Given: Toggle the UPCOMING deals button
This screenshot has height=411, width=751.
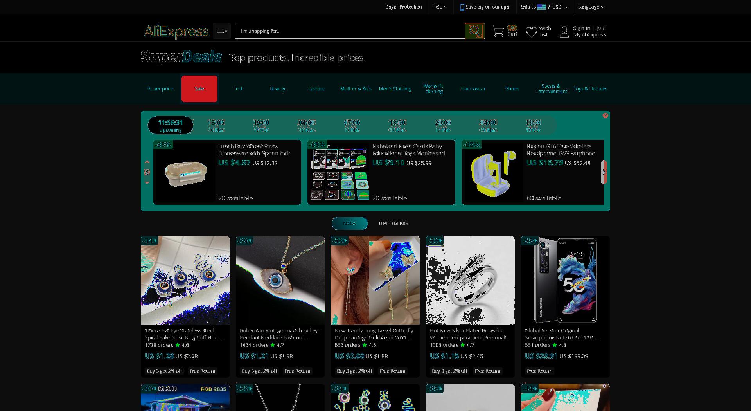Looking at the screenshot, I should coord(393,224).
